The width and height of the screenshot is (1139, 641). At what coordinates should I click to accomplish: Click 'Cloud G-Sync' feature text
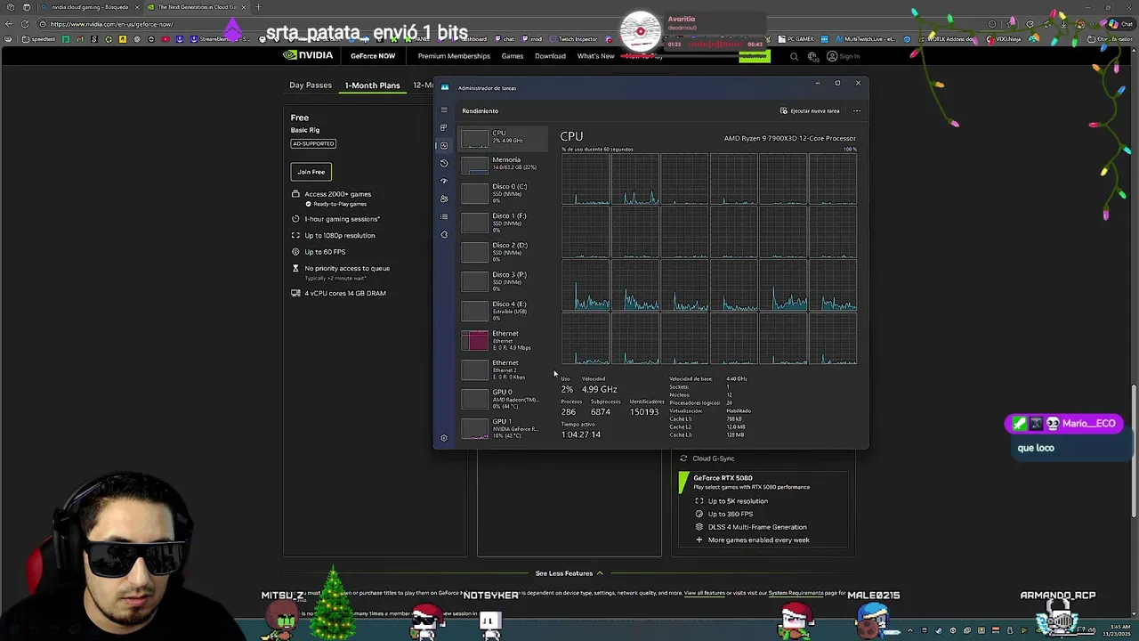[714, 458]
